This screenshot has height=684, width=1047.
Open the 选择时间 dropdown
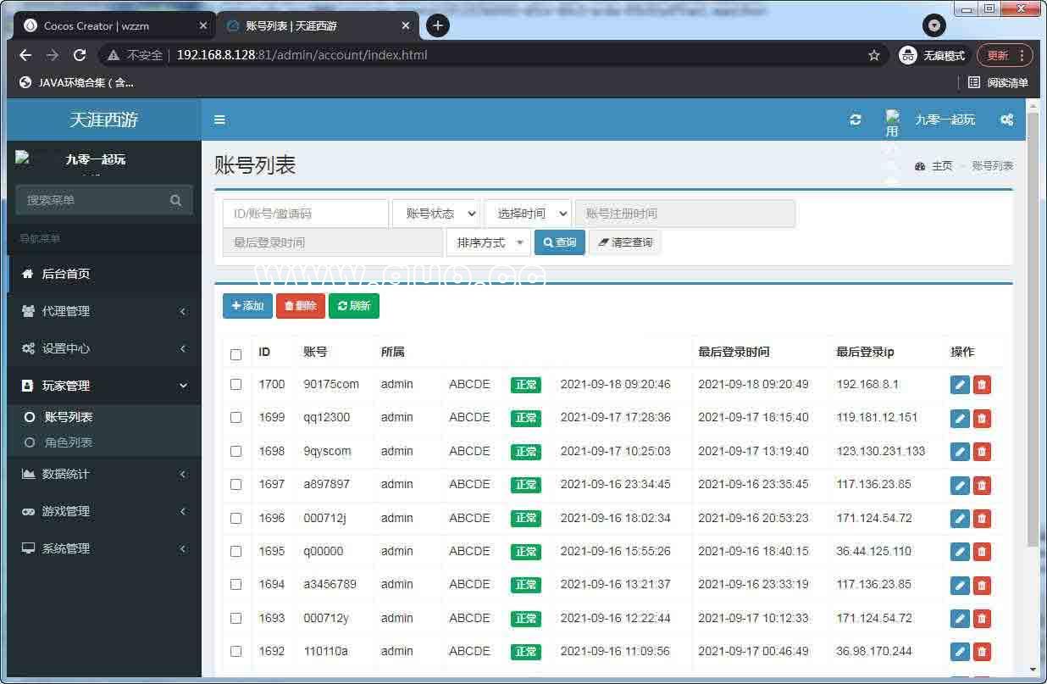528,214
